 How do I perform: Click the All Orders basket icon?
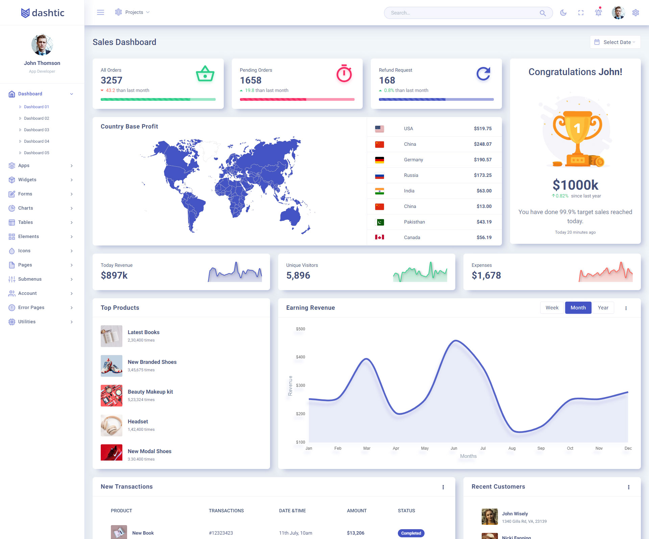205,74
